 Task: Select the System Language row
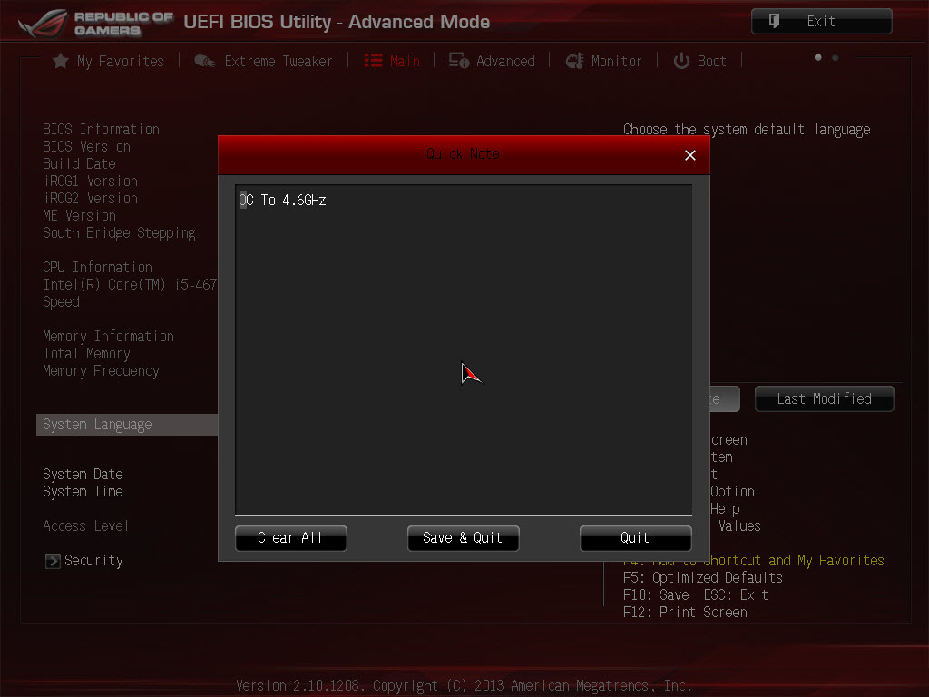click(x=127, y=425)
